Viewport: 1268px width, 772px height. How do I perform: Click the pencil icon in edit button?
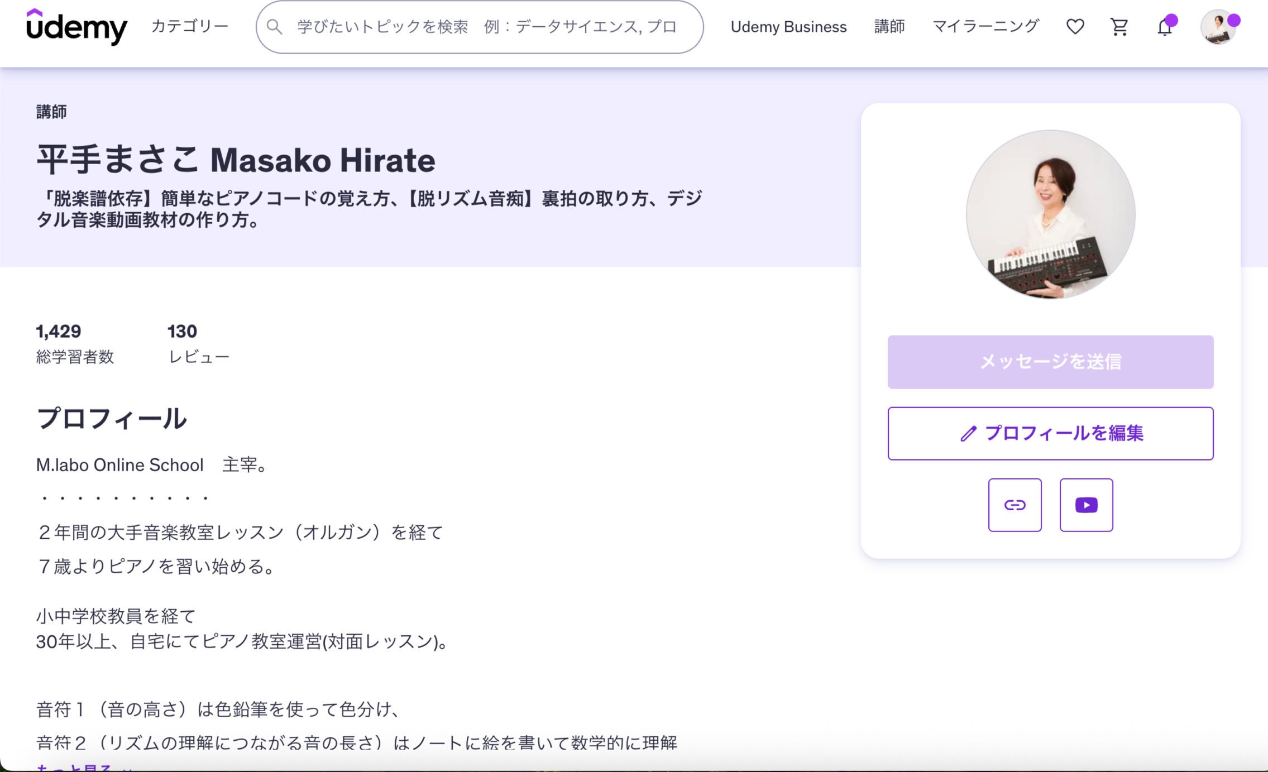pyautogui.click(x=969, y=434)
